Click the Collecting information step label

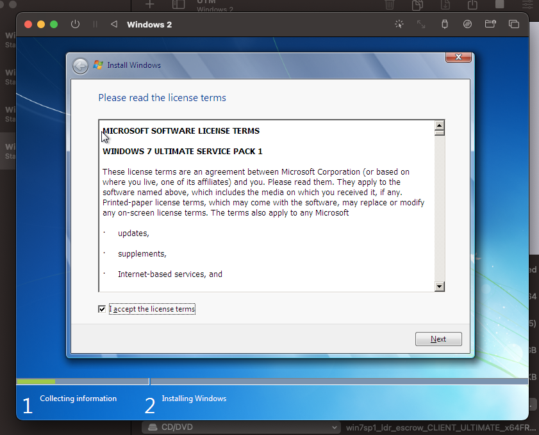point(78,399)
